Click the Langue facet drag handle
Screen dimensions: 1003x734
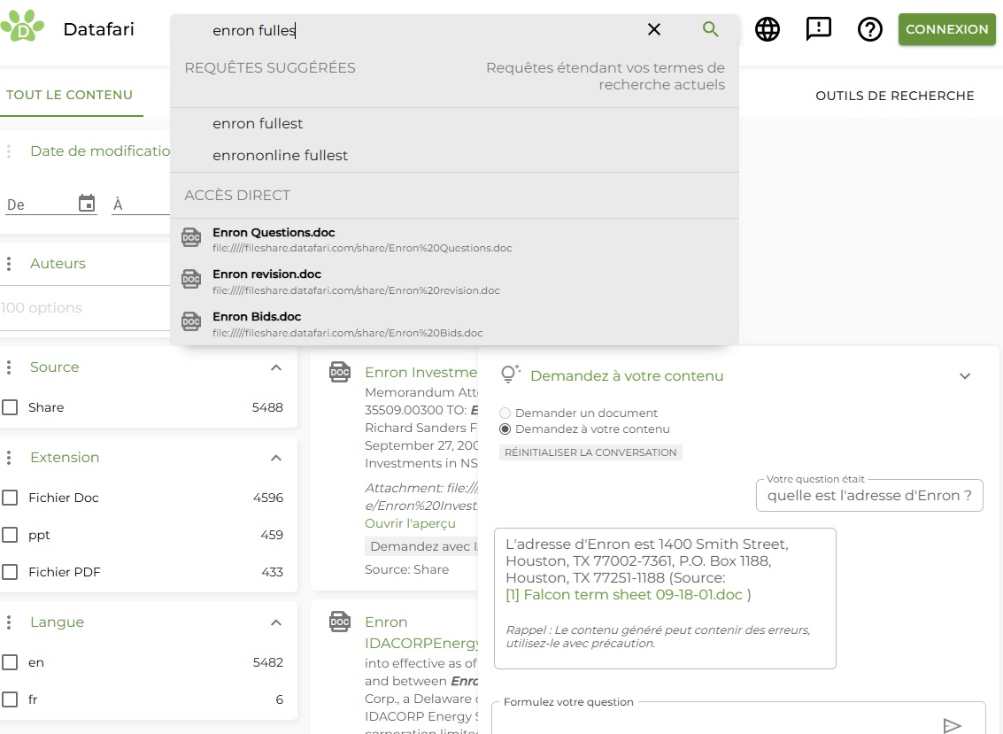(9, 622)
